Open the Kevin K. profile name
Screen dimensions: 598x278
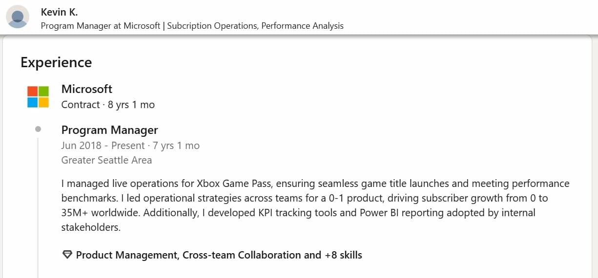click(59, 12)
